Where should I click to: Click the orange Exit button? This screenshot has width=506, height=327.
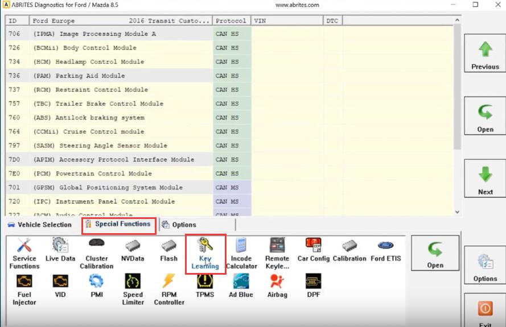pyautogui.click(x=485, y=311)
